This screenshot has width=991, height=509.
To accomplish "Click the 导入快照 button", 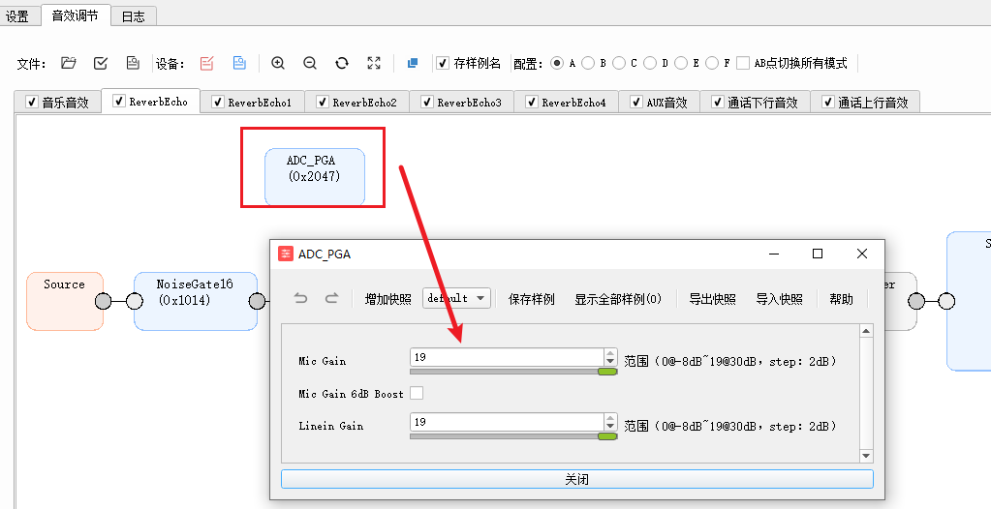I will (779, 299).
